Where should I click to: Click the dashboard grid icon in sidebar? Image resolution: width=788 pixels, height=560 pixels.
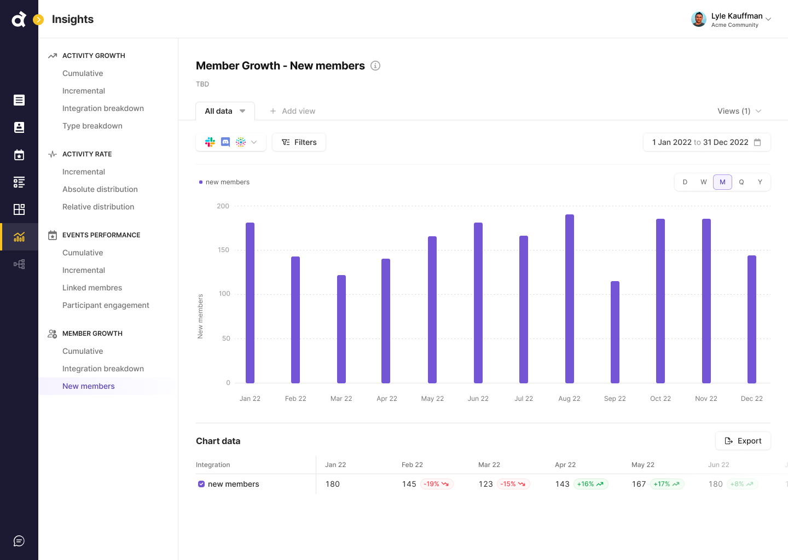19,209
